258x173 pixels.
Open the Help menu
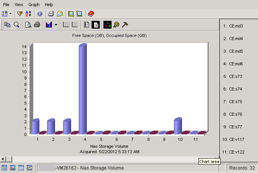tap(49, 5)
